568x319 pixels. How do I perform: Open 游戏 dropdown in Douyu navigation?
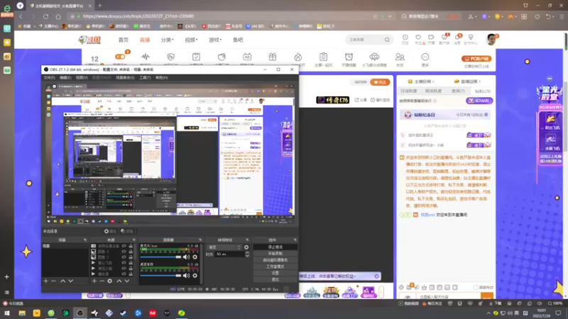215,40
